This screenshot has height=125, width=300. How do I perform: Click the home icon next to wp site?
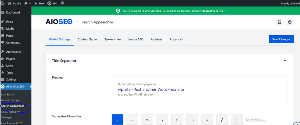pos(9,3)
